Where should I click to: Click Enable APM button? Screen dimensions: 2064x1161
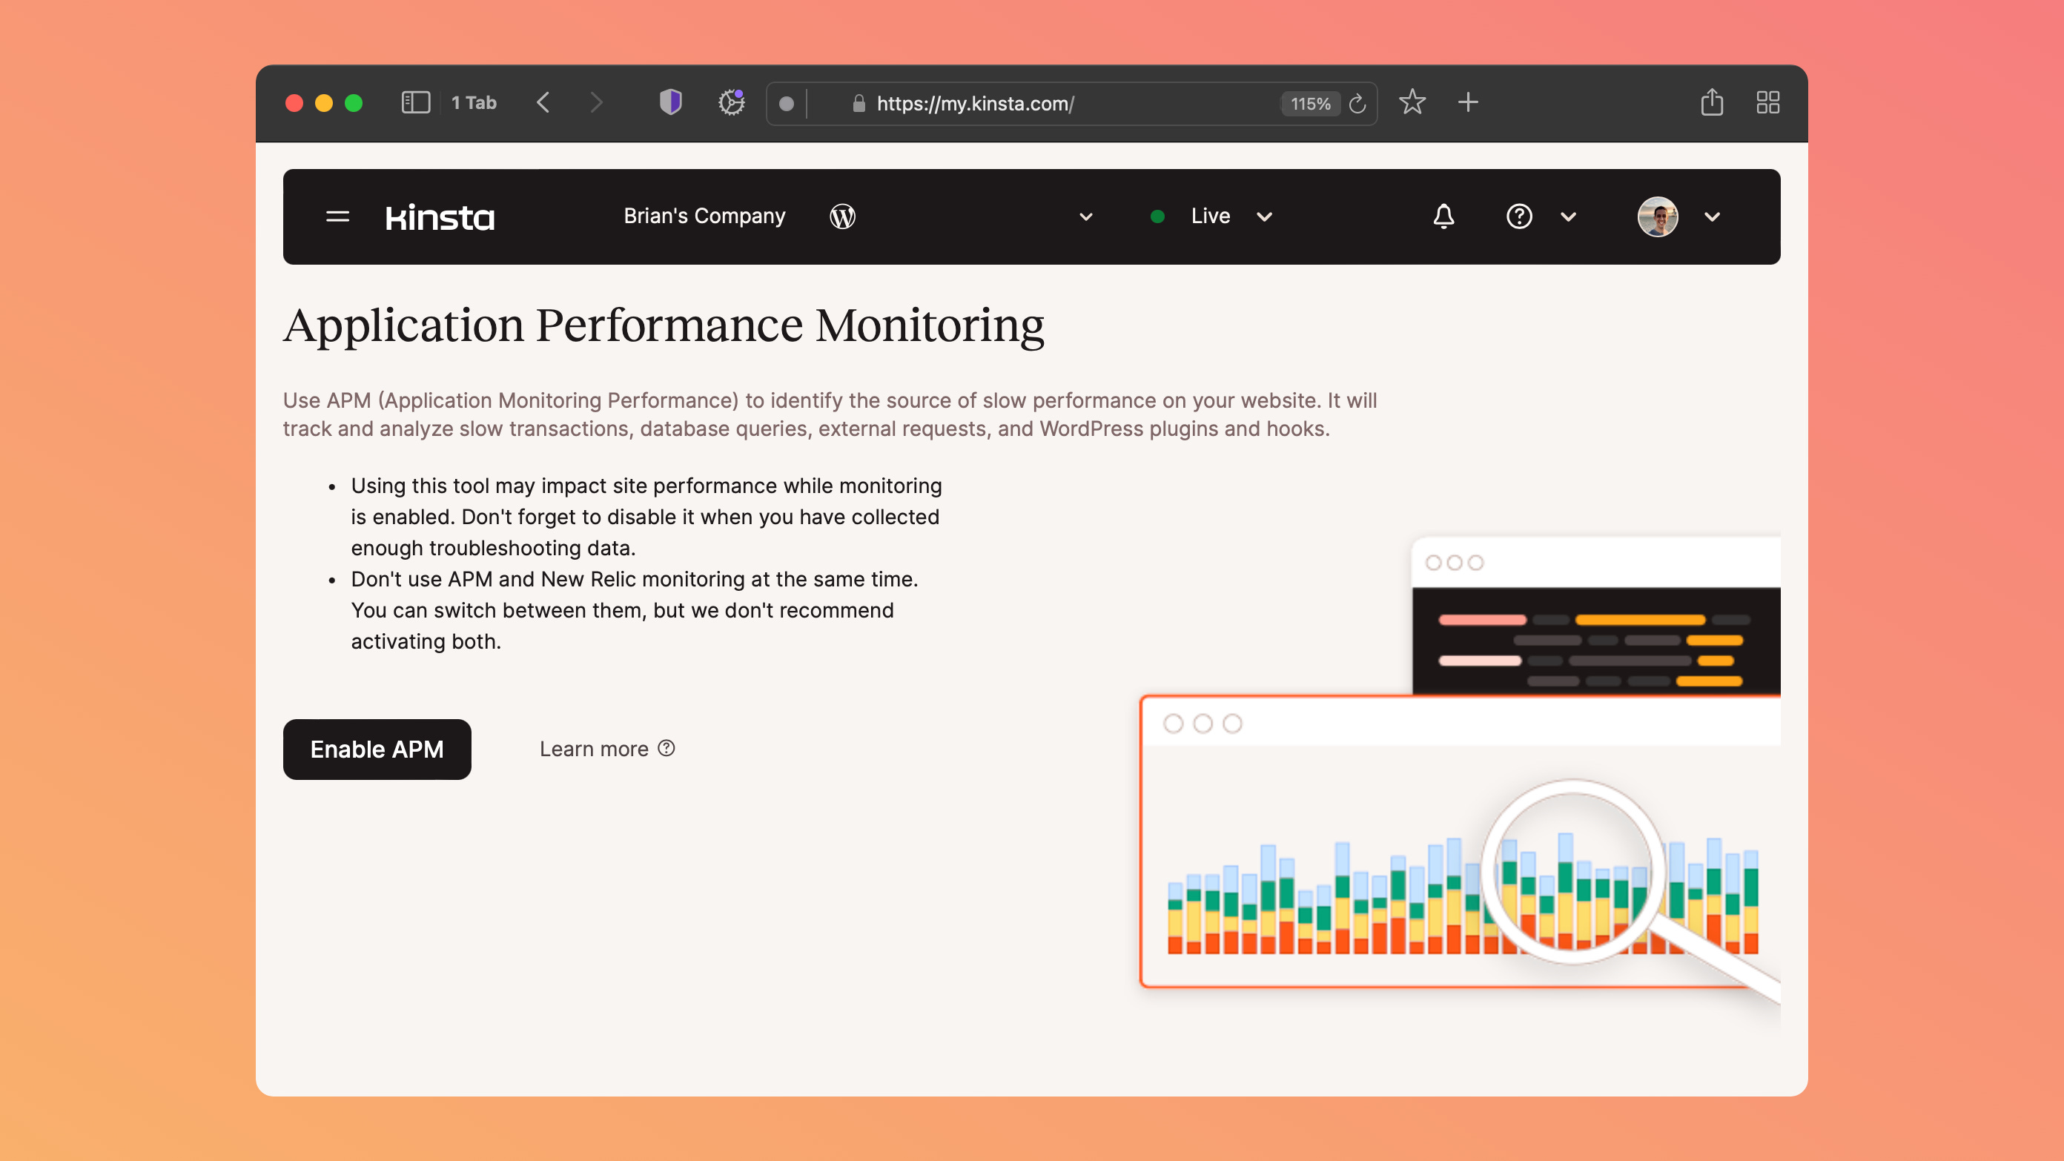coord(377,749)
